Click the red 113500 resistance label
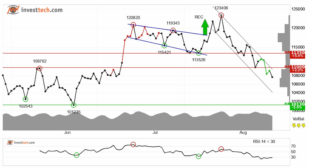The width and height of the screenshot is (309, 168). tap(298, 54)
